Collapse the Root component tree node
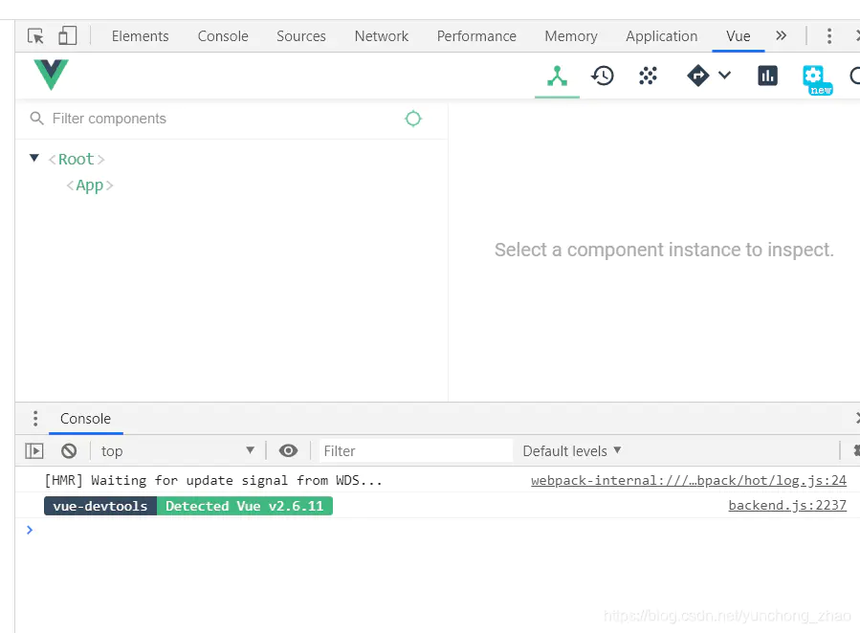This screenshot has height=633, width=860. 34,159
